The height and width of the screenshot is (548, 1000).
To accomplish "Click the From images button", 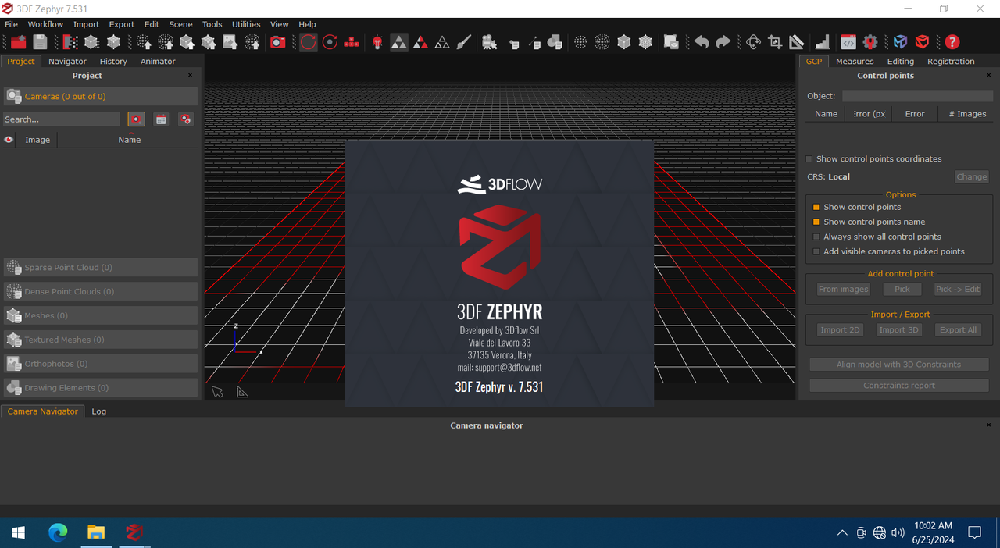I will pos(844,289).
